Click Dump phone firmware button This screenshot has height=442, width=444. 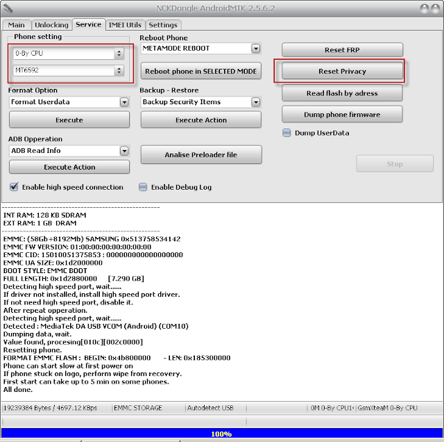pyautogui.click(x=342, y=115)
